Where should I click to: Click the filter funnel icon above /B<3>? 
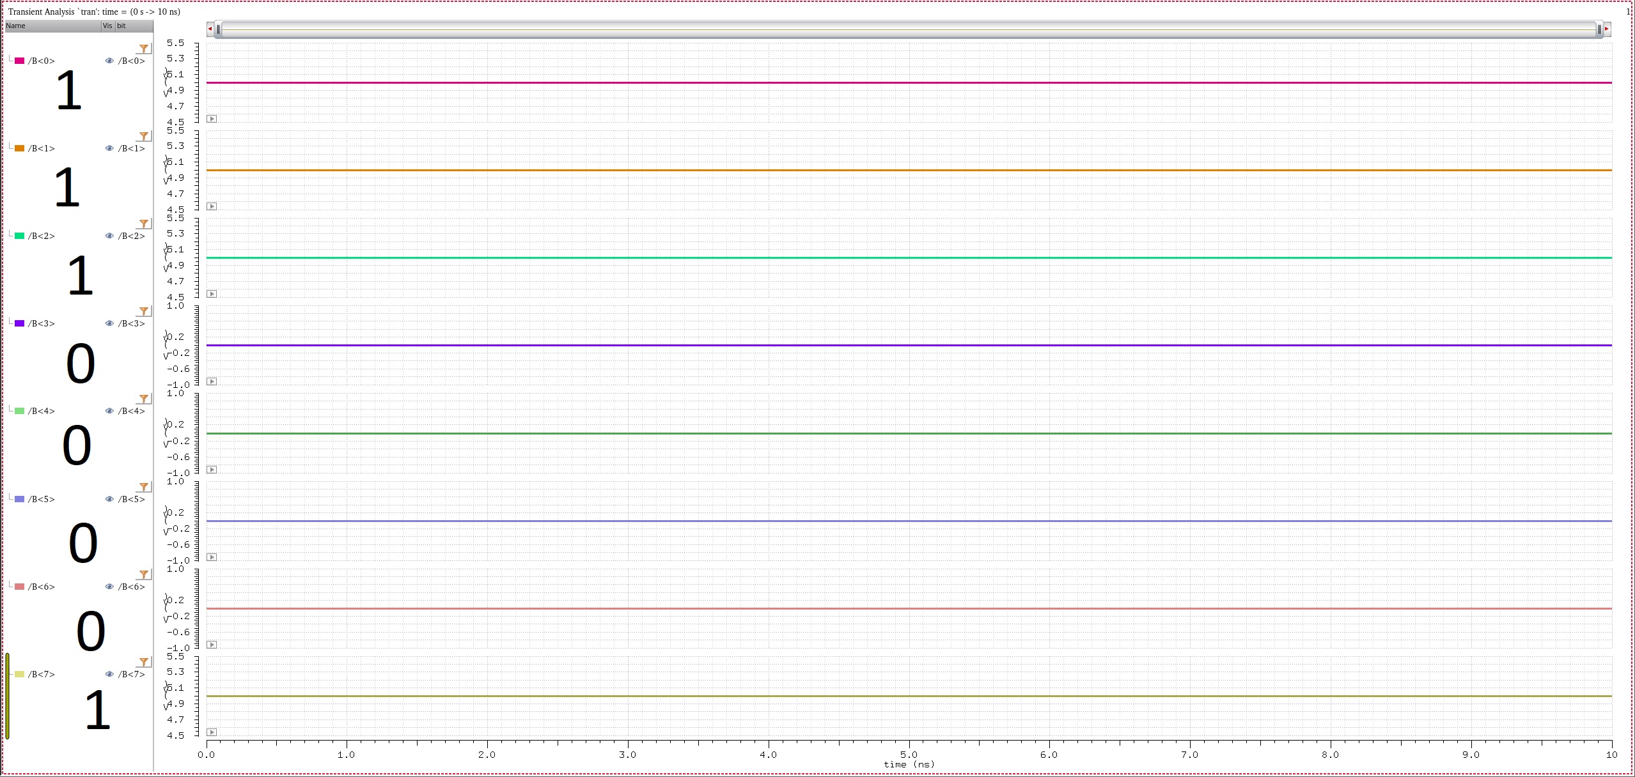(144, 311)
